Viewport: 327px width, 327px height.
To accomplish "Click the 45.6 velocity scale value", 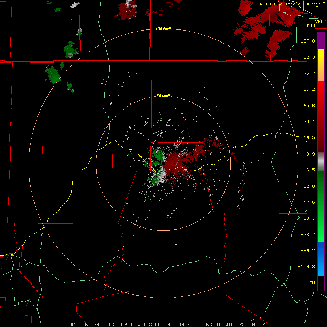I will pos(309,105).
